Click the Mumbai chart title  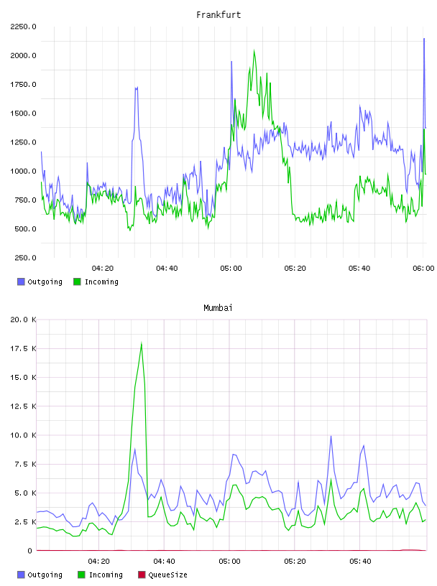coord(218,308)
